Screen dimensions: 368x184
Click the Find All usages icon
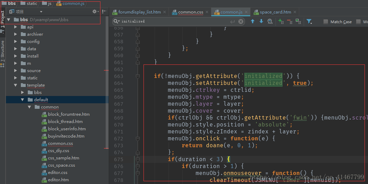click(x=270, y=21)
